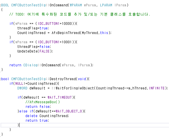Click the IDC_BUTTON1+10000 expression
Screen dimensions: 169x139
tap(55, 23)
